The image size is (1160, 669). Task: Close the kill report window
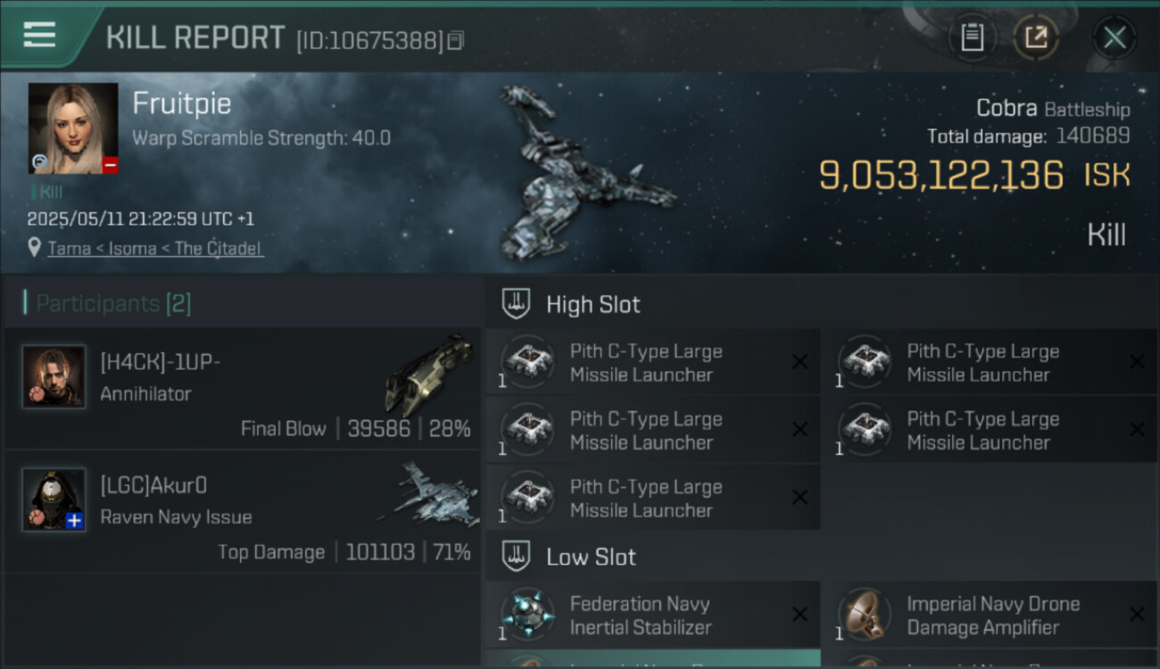[x=1114, y=37]
